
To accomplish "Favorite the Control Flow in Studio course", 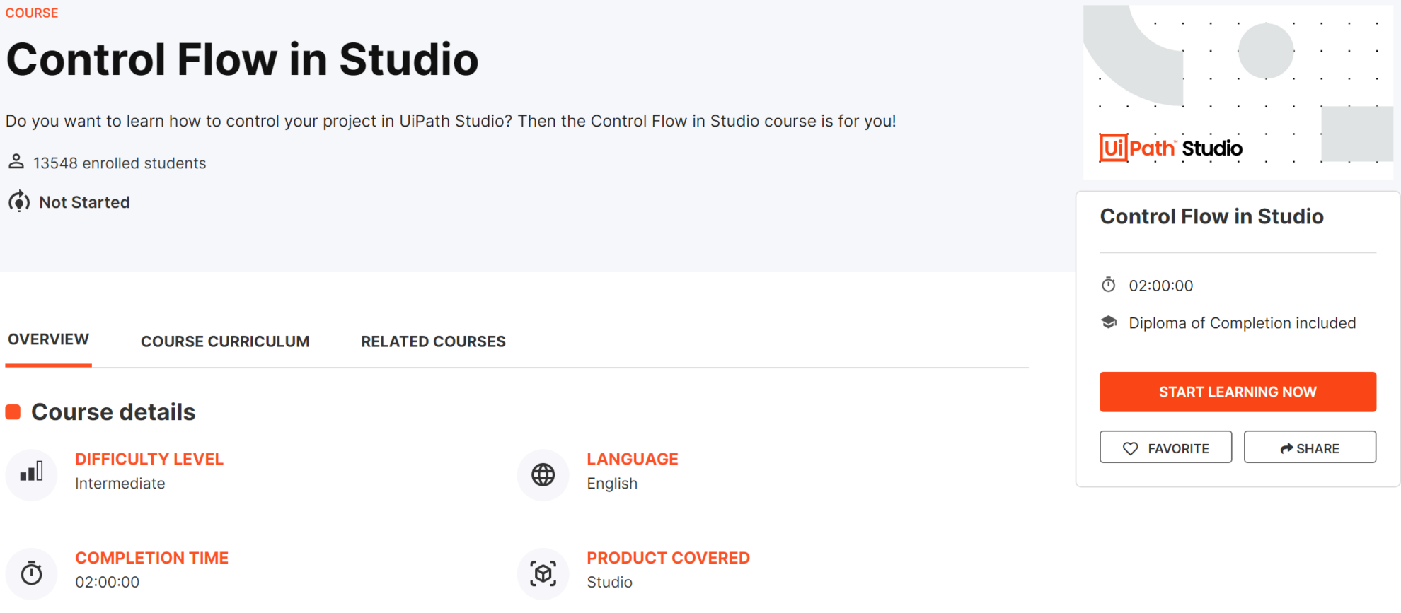I will pos(1165,447).
